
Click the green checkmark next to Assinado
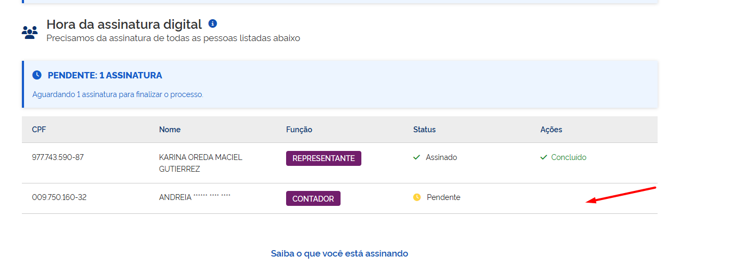click(417, 157)
